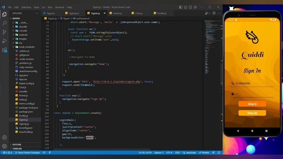The width and height of the screenshot is (283, 159).
Task: Expand the __tests__ folder
Action: point(25,23)
